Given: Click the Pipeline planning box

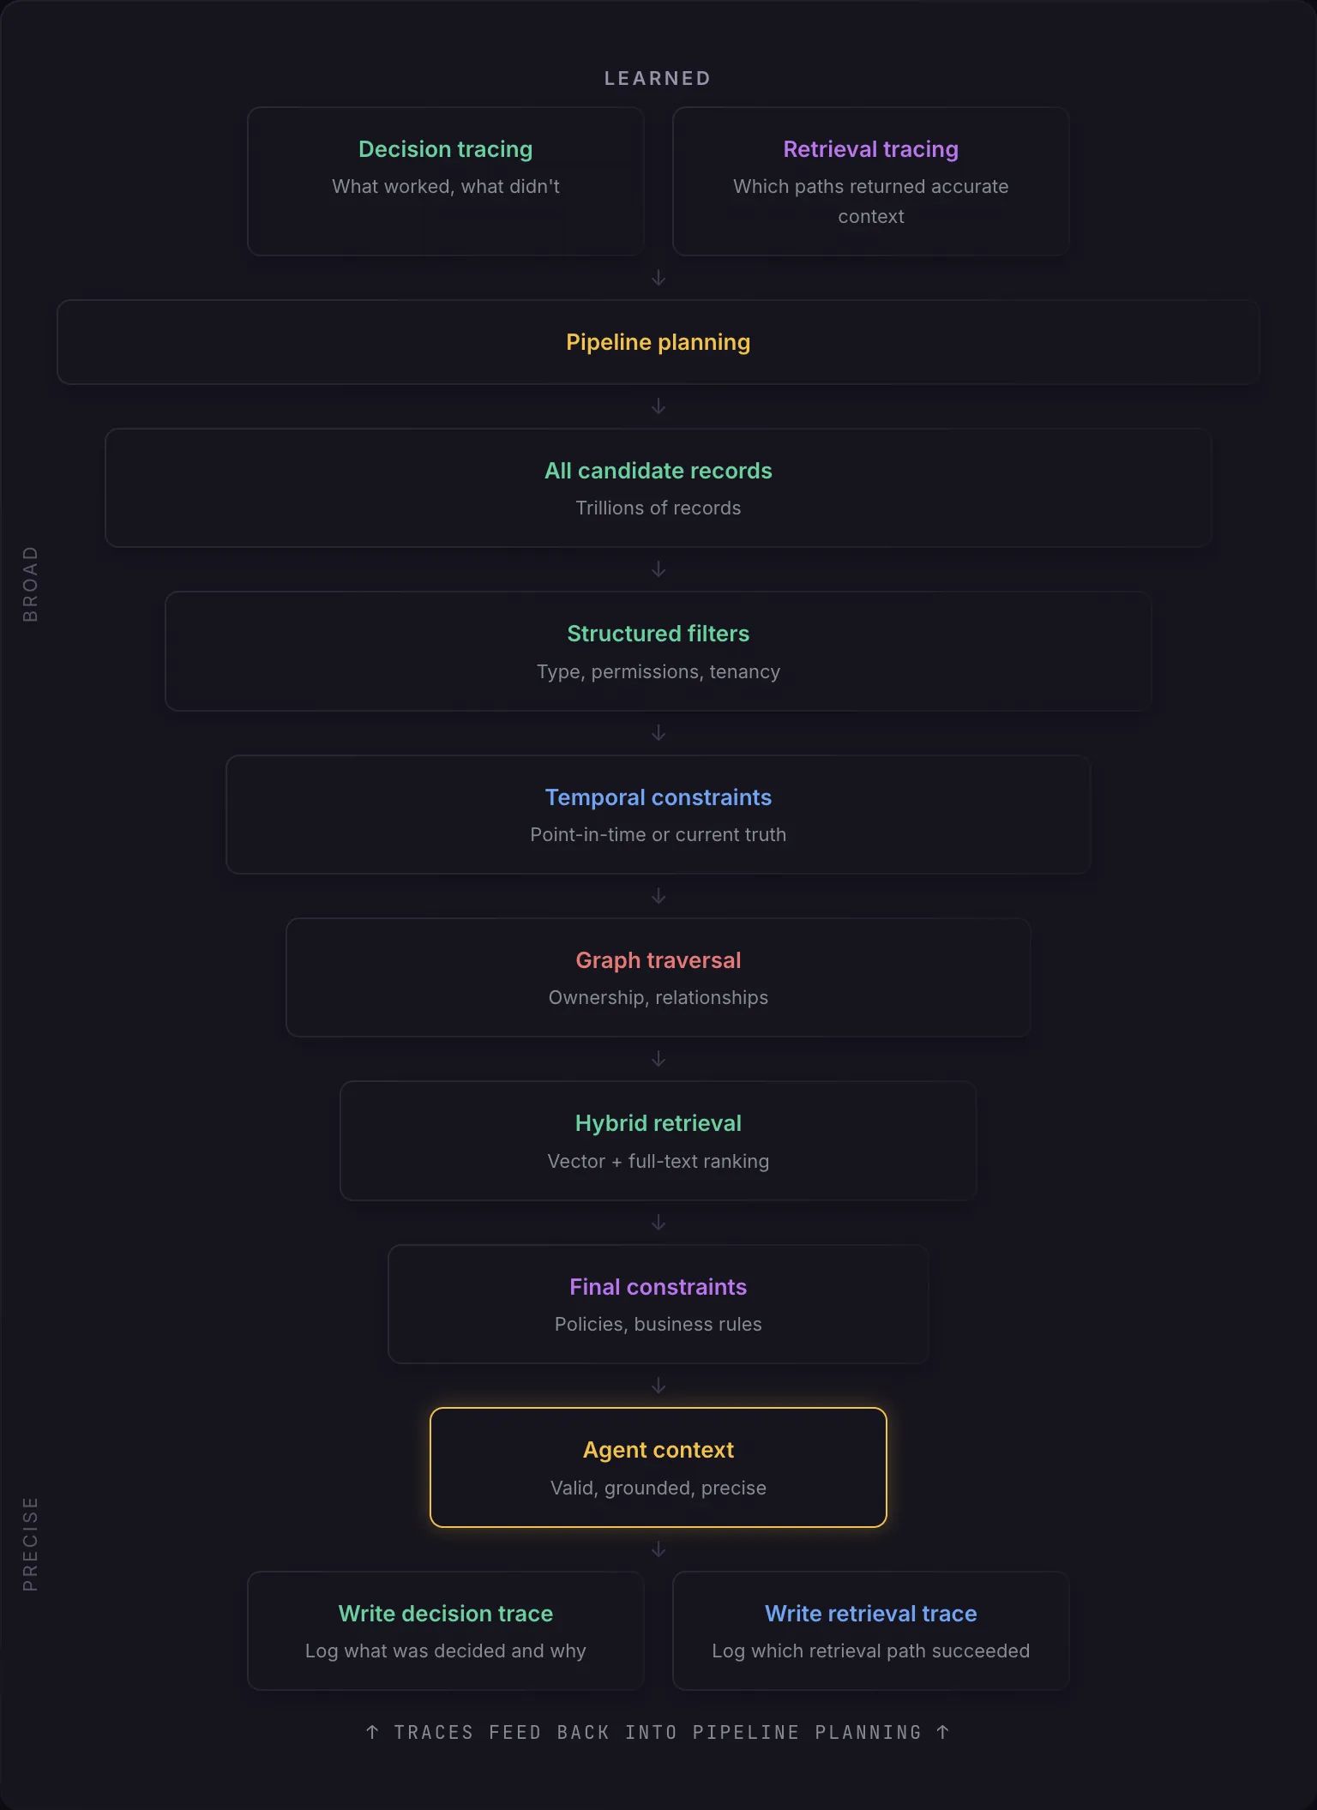Looking at the screenshot, I should coord(658,342).
